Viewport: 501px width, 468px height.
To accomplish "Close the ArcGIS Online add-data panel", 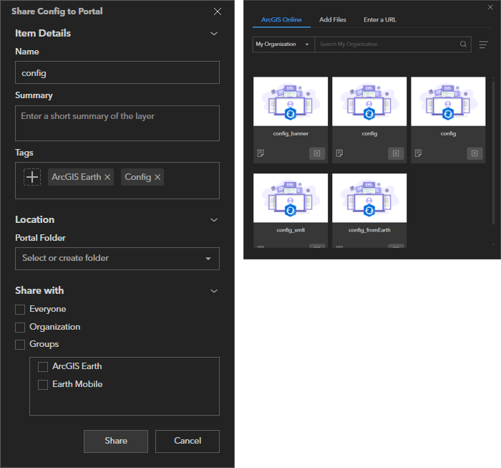I will point(490,7).
